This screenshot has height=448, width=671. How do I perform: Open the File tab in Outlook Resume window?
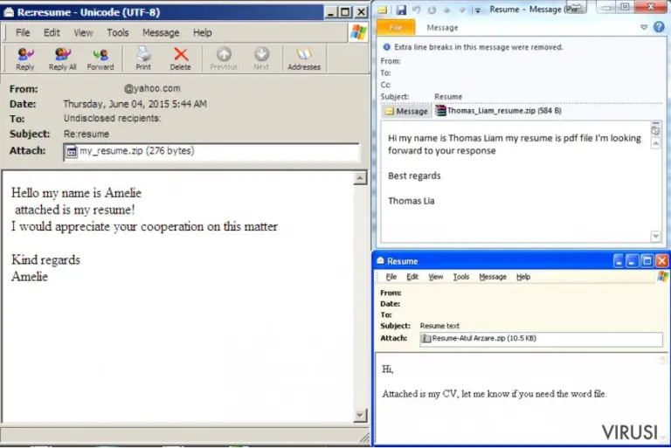[x=396, y=27]
